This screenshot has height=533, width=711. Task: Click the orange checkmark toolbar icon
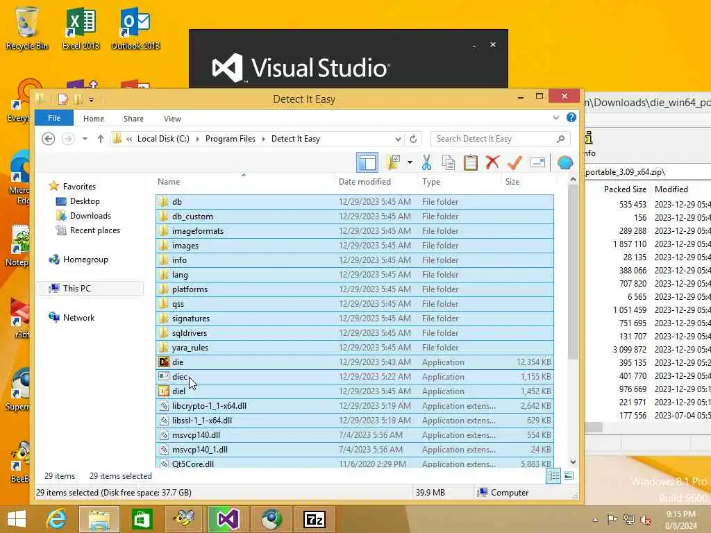click(x=515, y=162)
